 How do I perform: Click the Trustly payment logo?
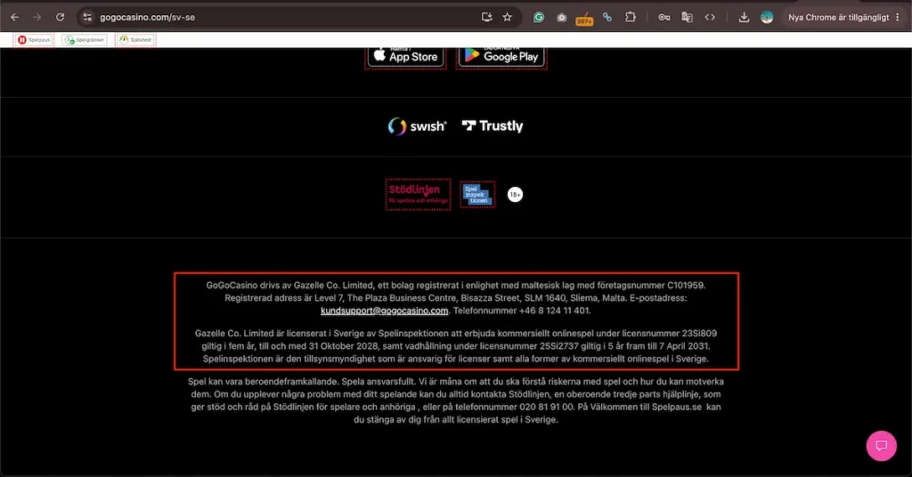coord(493,126)
